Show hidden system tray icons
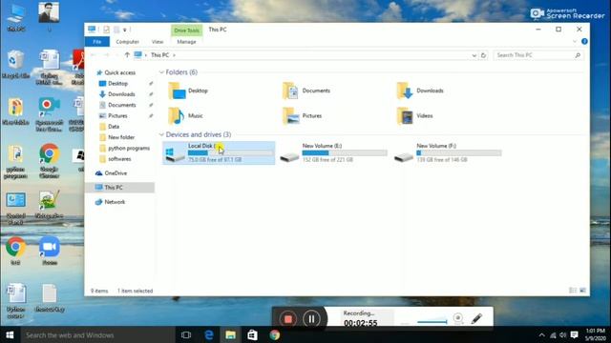The image size is (611, 343). point(541,334)
